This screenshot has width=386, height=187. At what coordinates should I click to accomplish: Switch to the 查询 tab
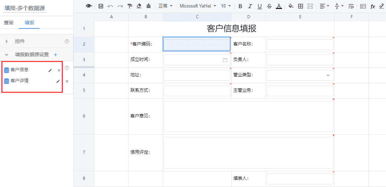coord(9,23)
